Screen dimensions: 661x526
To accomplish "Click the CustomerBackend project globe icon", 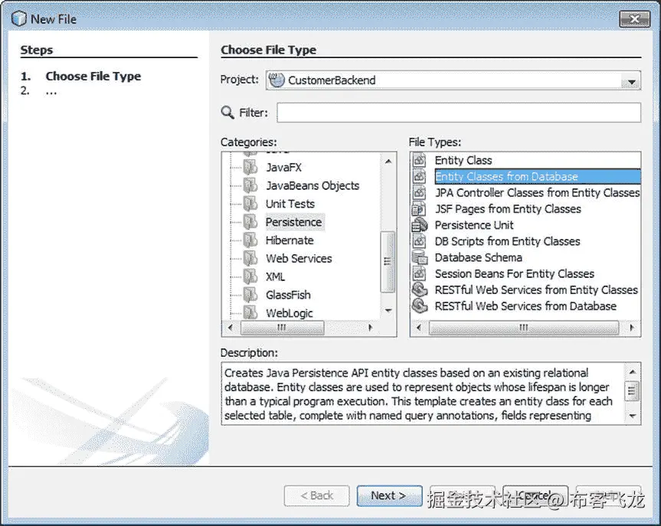I will pos(277,80).
